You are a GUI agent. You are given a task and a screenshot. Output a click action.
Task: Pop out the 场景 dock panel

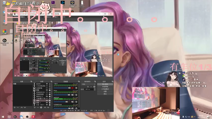(x=31, y=81)
